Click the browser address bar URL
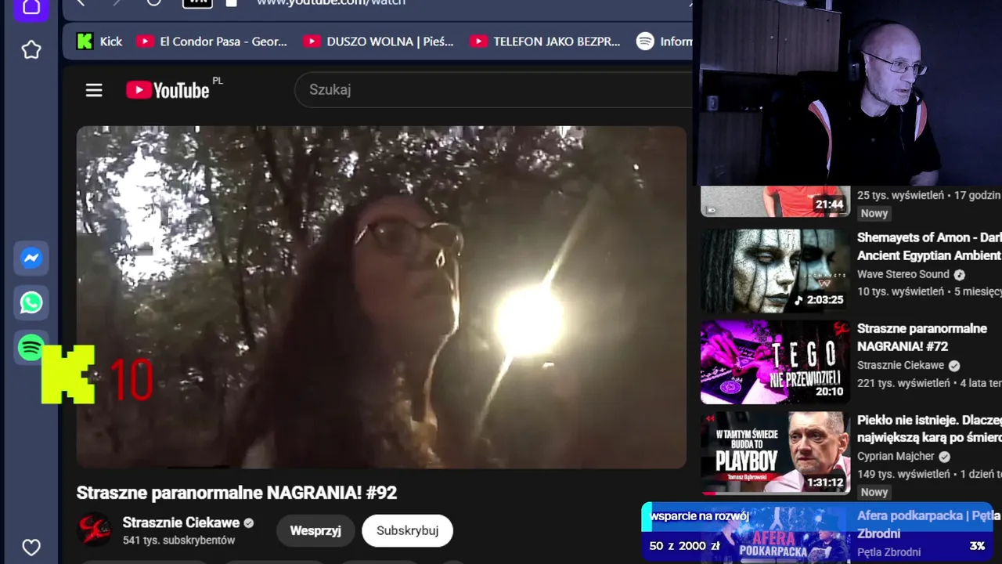 (x=332, y=3)
